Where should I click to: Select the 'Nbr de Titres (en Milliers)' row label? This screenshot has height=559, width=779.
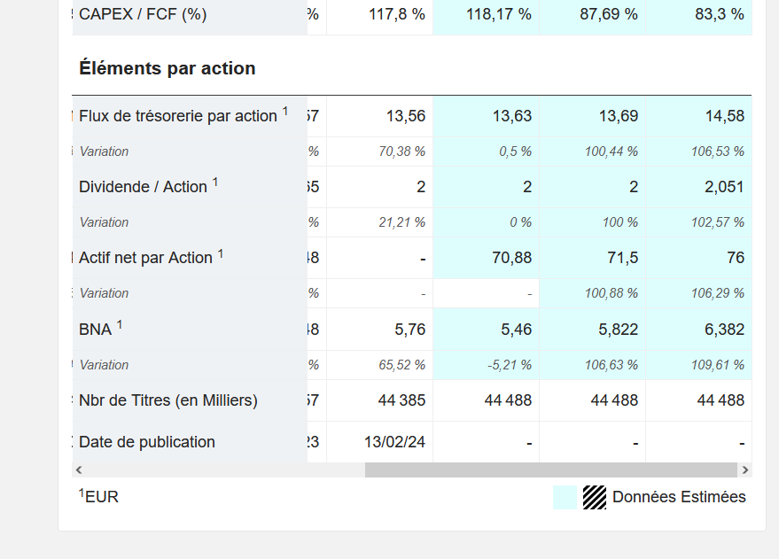[x=168, y=400]
